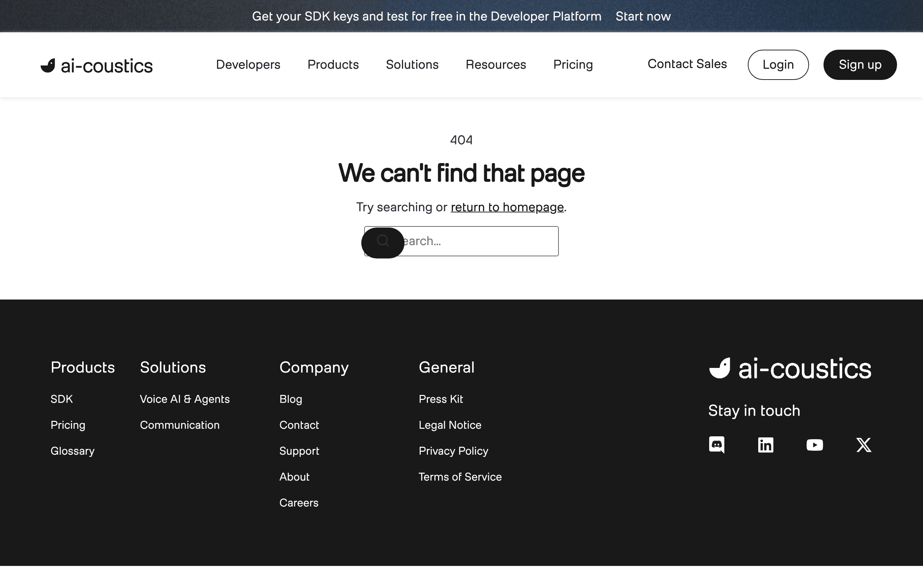The width and height of the screenshot is (923, 576).
Task: Open the X (Twitter) social icon
Action: (864, 445)
